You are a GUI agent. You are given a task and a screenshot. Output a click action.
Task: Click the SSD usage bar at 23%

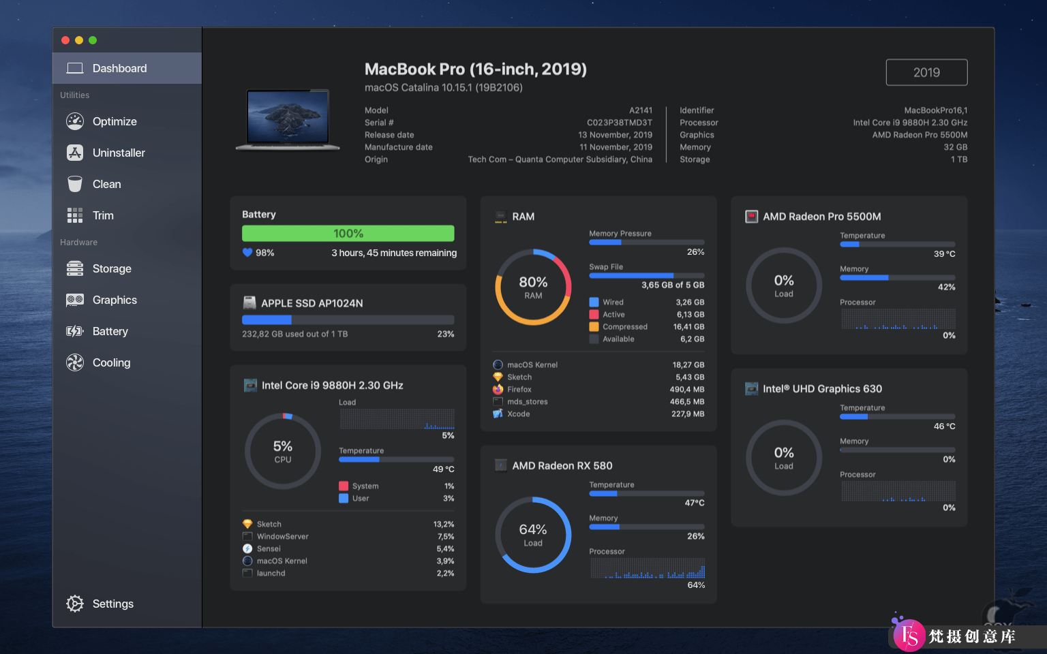coord(348,320)
